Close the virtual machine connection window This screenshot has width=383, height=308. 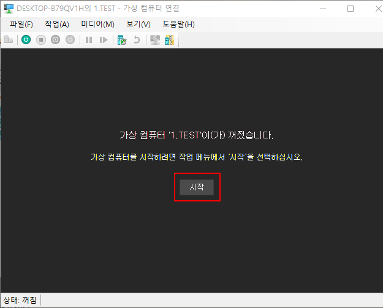[x=378, y=9]
